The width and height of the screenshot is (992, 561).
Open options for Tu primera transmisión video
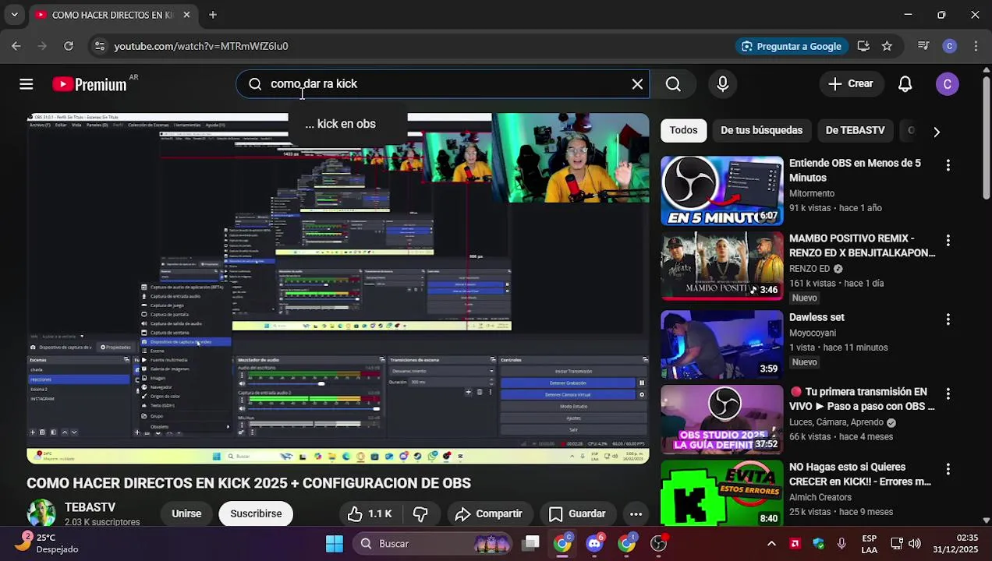tap(948, 393)
